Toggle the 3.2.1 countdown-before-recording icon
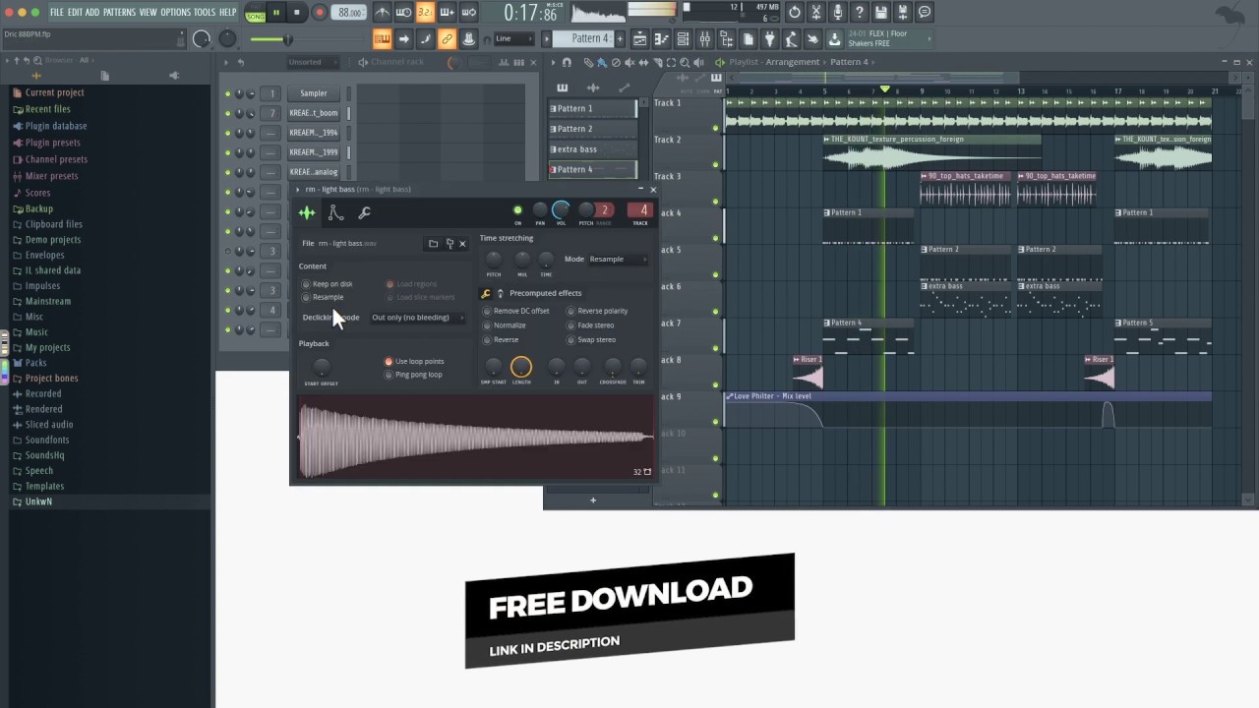This screenshot has height=708, width=1259. [425, 13]
